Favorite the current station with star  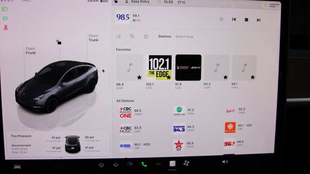(221, 19)
